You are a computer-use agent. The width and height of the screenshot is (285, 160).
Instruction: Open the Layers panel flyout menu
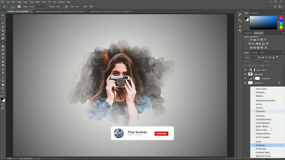[283, 53]
